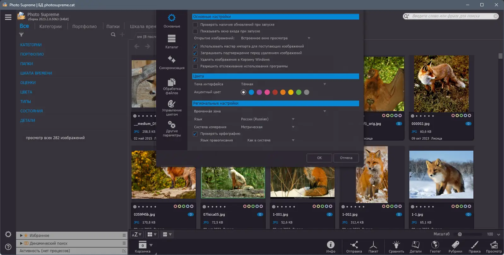The image size is (504, 255).
Task: Open the Рубрики tag icon
Action: coord(455,247)
